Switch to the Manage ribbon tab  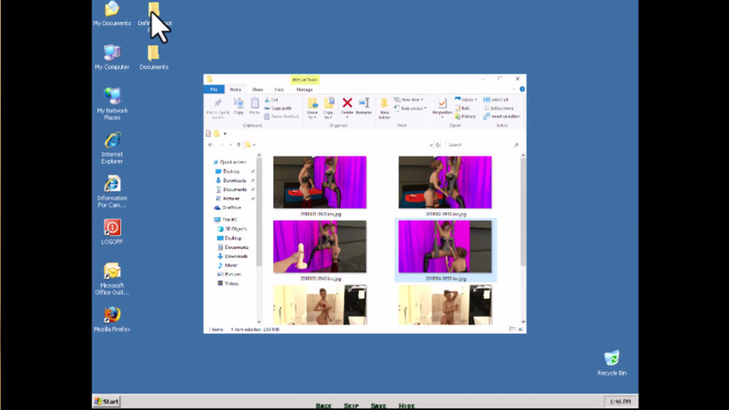(x=305, y=89)
